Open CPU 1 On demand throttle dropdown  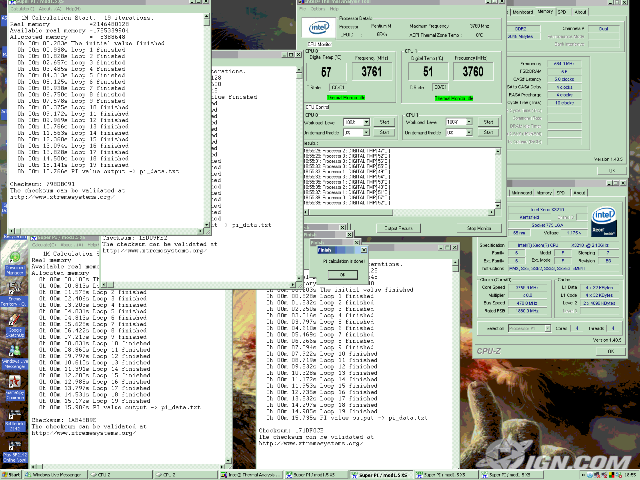pyautogui.click(x=469, y=132)
